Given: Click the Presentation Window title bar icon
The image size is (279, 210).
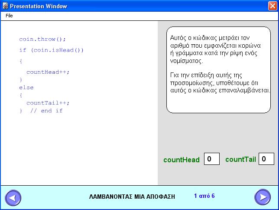Looking at the screenshot, I should (5, 6).
